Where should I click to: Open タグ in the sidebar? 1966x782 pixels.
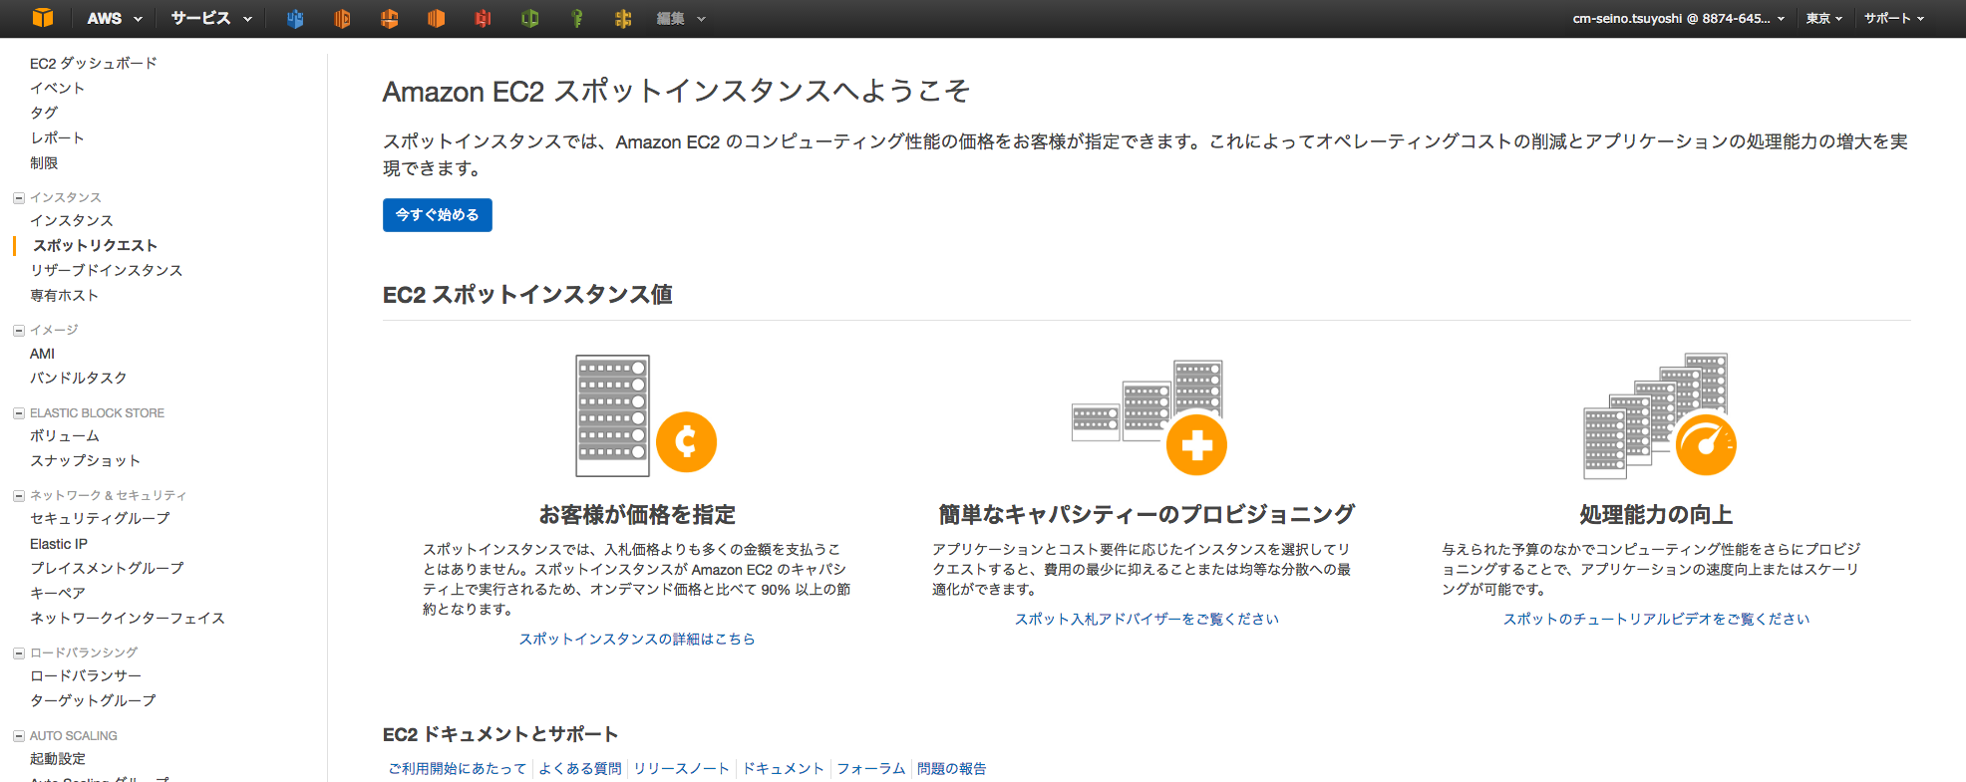(x=44, y=113)
